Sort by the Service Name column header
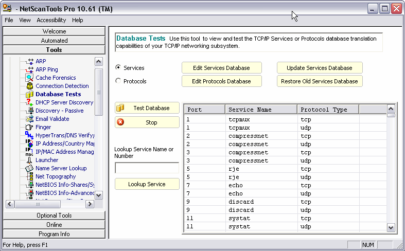This screenshot has height=251, width=405. click(x=261, y=110)
